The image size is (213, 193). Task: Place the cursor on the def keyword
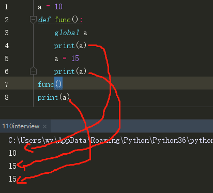[x=44, y=20]
